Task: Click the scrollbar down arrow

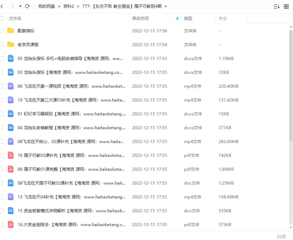Action: click(291, 228)
